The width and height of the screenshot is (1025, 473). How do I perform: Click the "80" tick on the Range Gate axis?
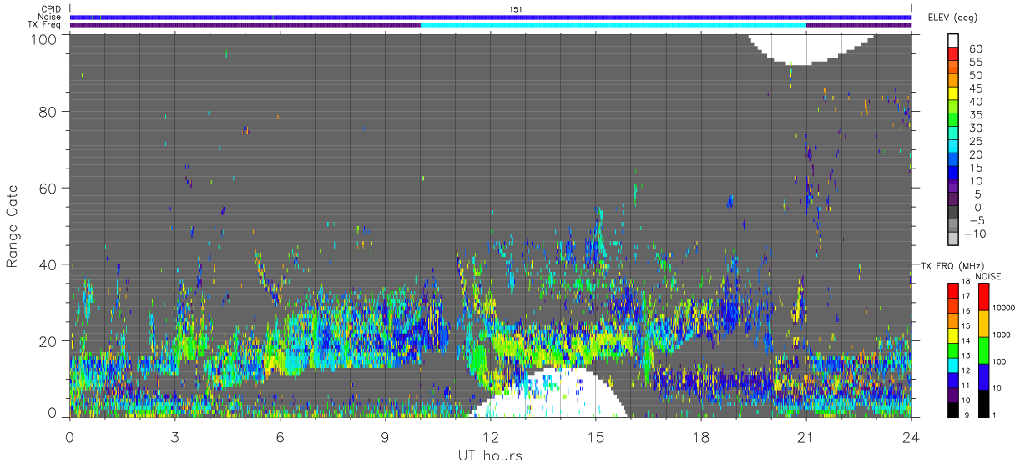coord(48,111)
